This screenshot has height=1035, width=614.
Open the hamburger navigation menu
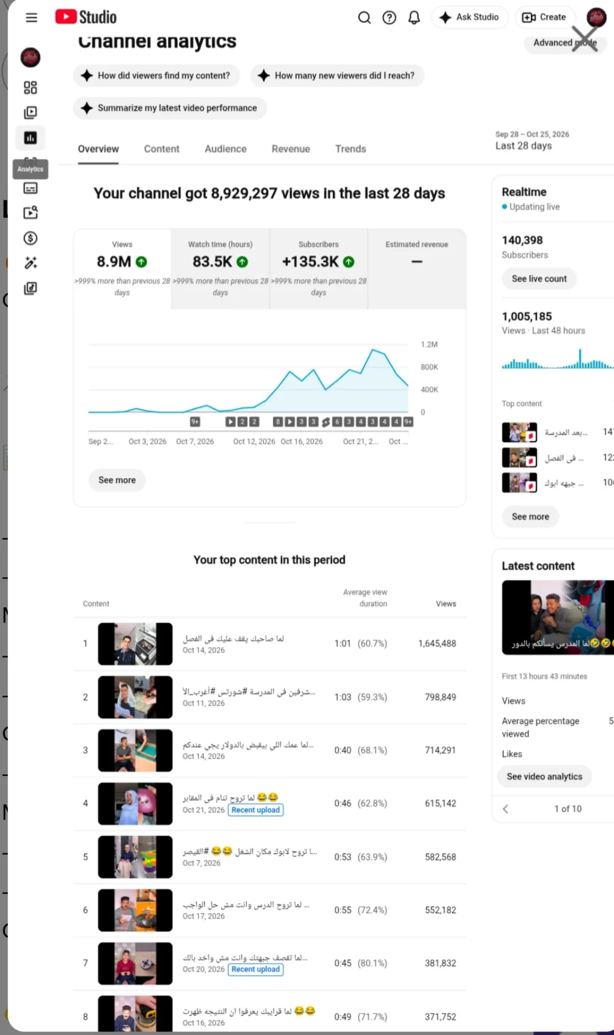pos(31,18)
